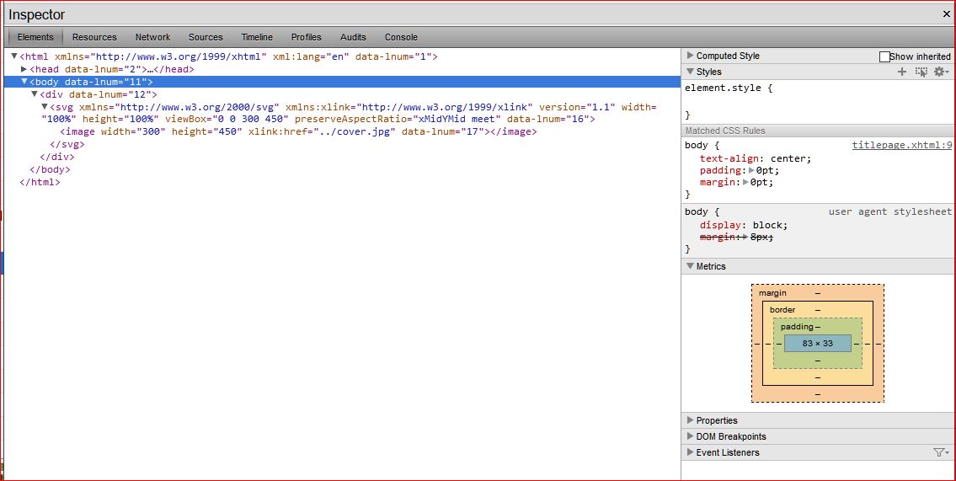Collapse the Styles section
This screenshot has width=956, height=481.
tap(691, 72)
